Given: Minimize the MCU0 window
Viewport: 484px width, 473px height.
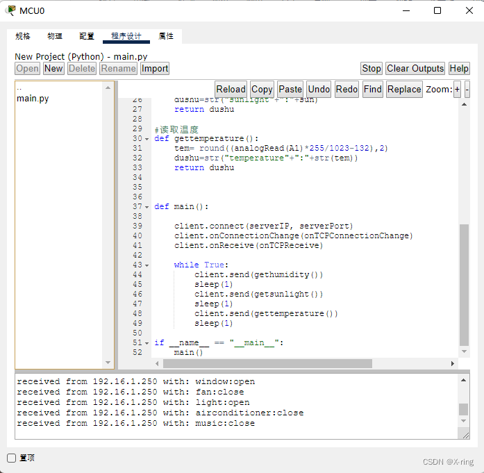Looking at the screenshot, I should 406,11.
